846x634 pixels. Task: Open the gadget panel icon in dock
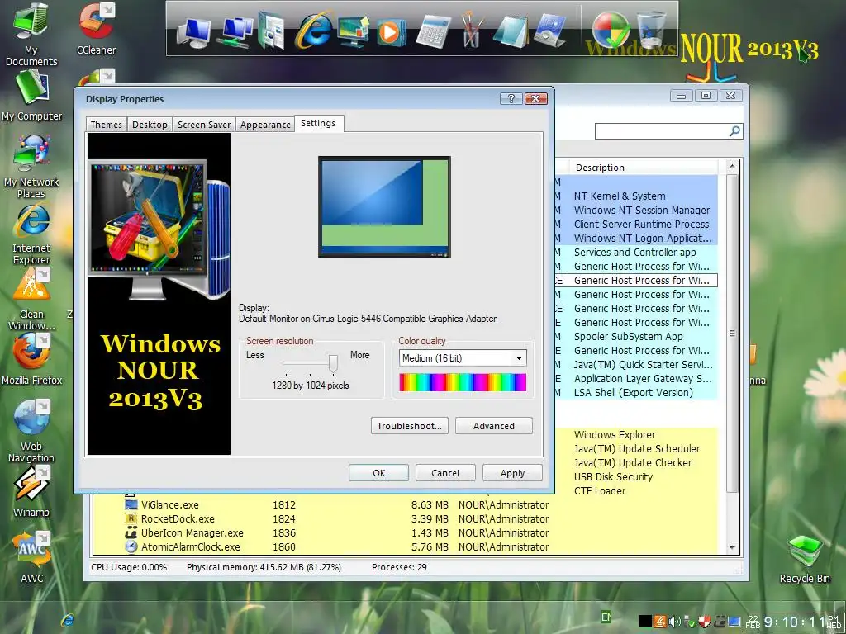click(550, 31)
